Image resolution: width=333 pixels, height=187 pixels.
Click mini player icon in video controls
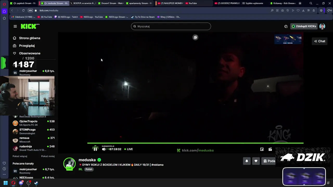[262, 149]
